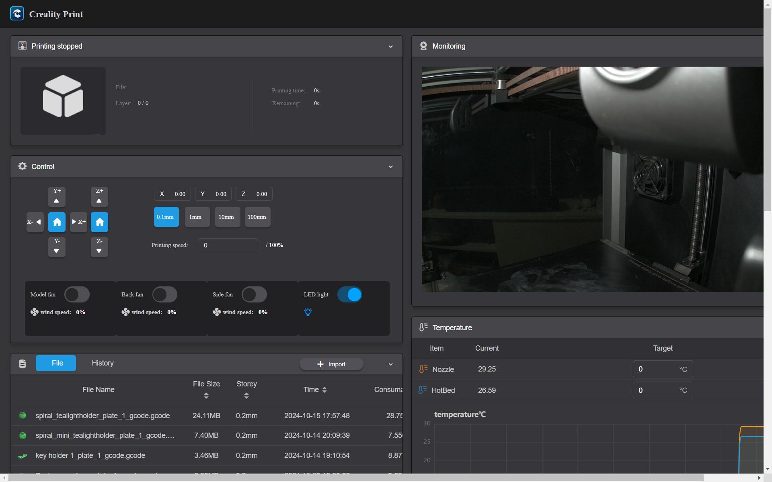Switch to the History tab
This screenshot has width=772, height=482.
(103, 363)
